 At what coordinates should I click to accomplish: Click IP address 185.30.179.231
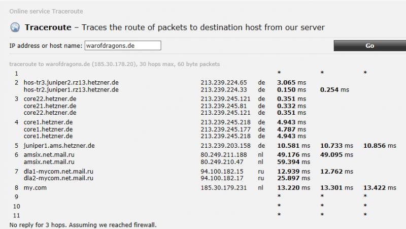pyautogui.click(x=224, y=188)
